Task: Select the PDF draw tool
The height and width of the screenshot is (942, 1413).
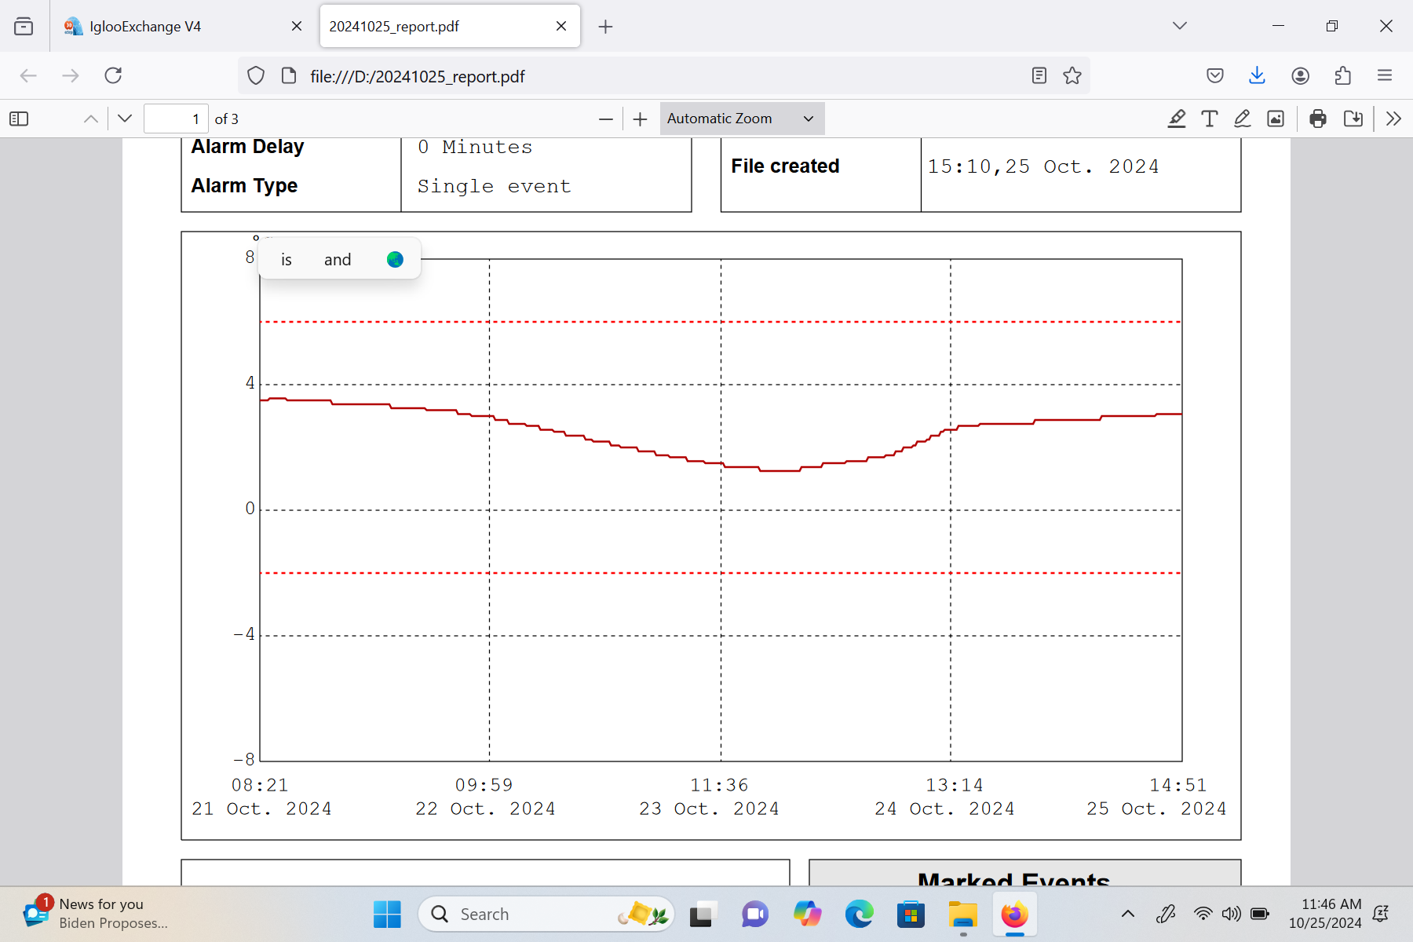Action: point(1243,119)
